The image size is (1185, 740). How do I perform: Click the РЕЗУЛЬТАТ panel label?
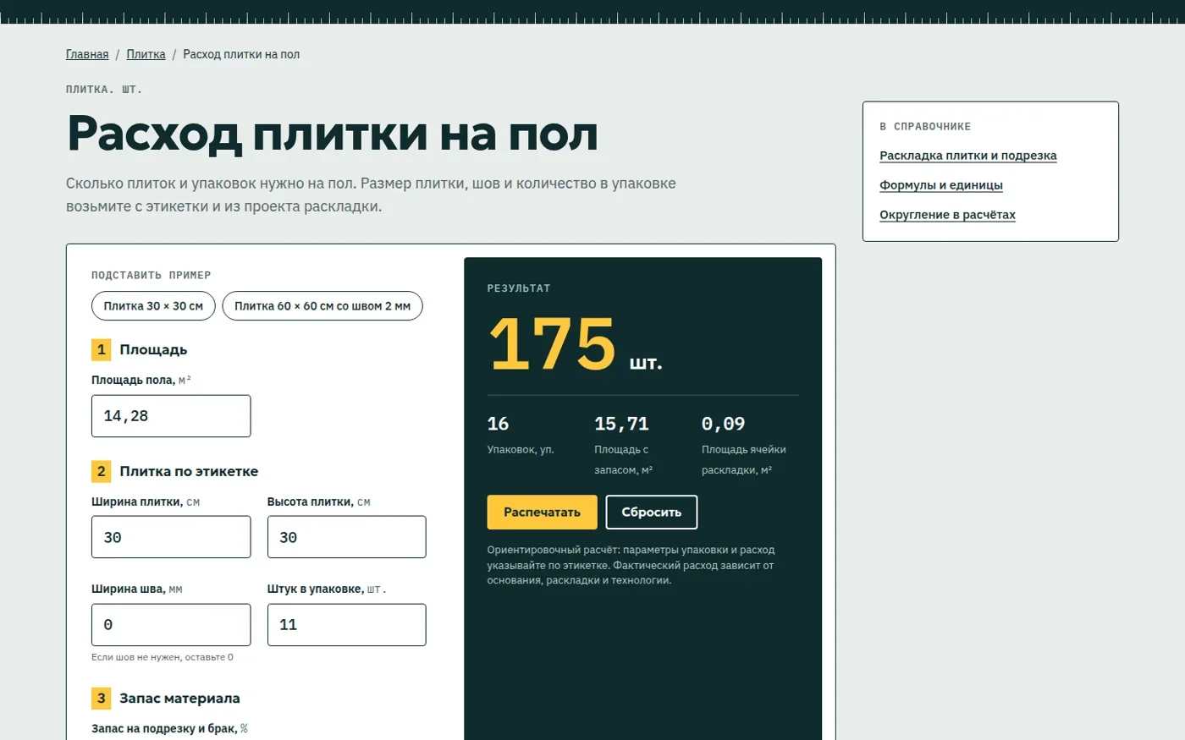coord(519,289)
